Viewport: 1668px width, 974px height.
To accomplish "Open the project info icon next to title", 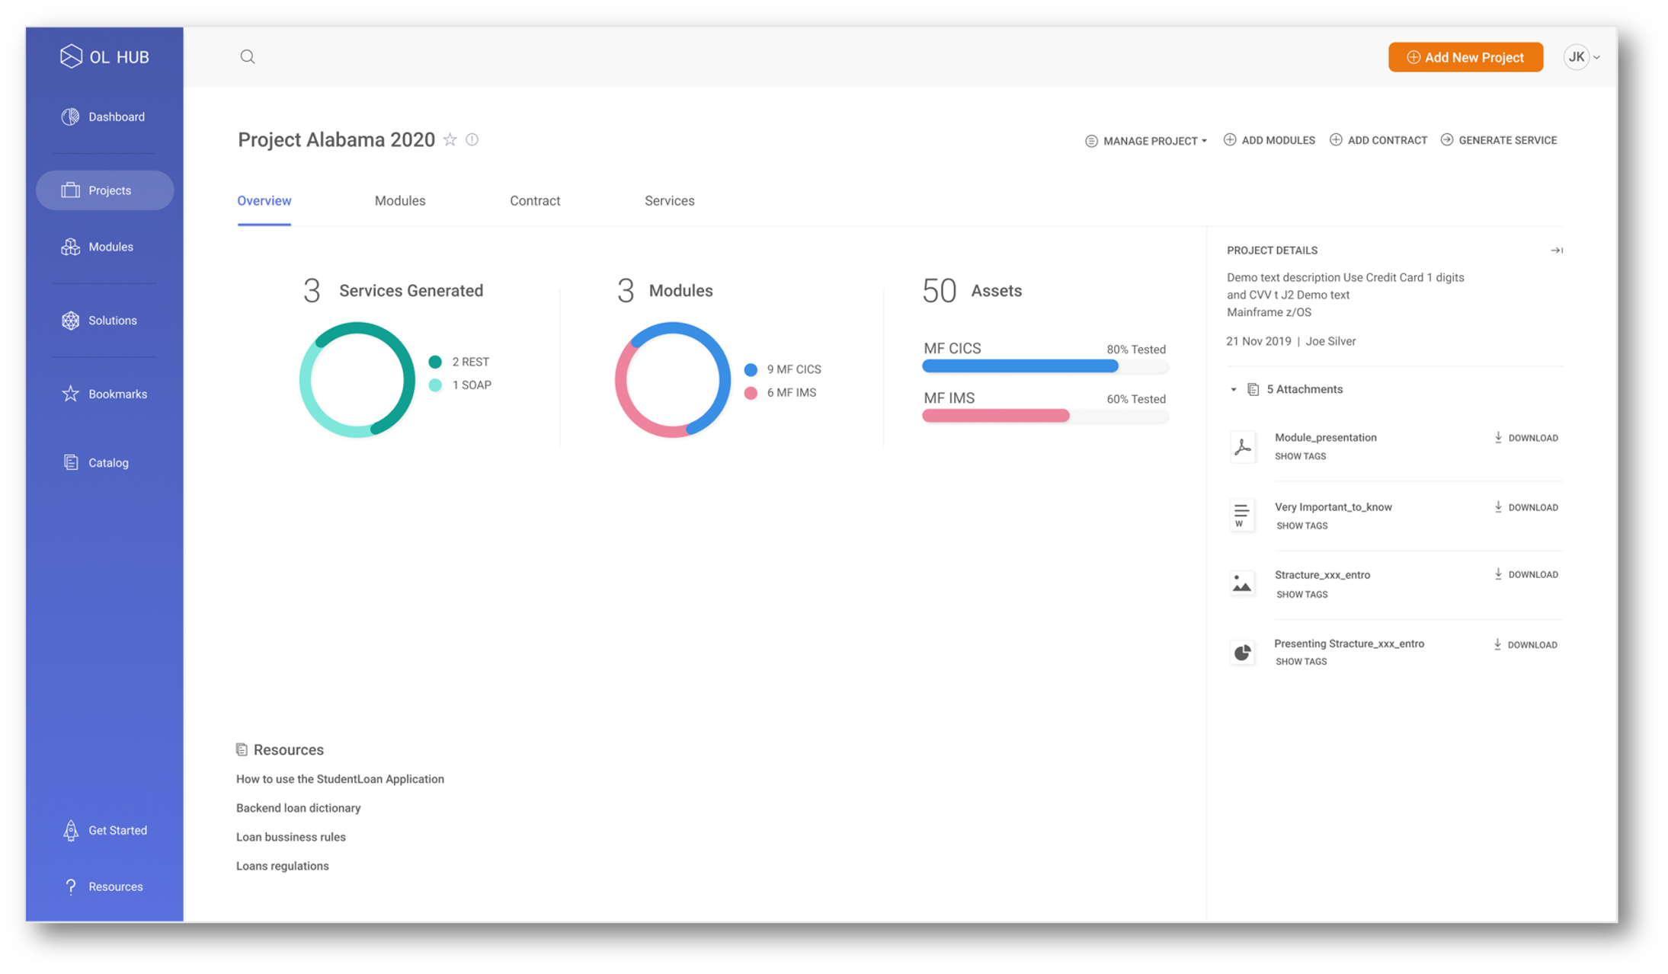I will (472, 139).
